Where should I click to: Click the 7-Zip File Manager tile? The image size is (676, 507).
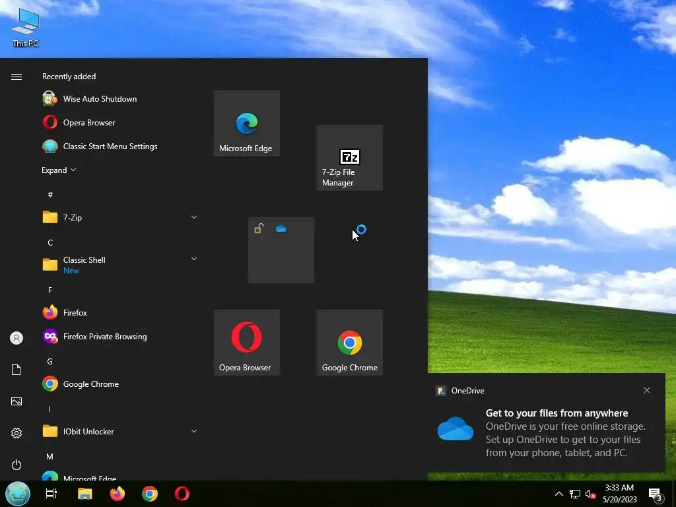[x=350, y=158]
